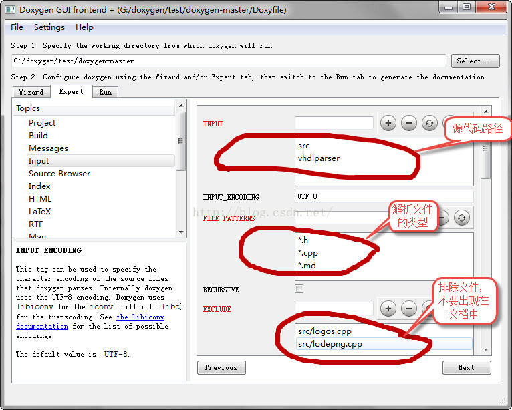Open the libiconv documentation link

(x=90, y=321)
